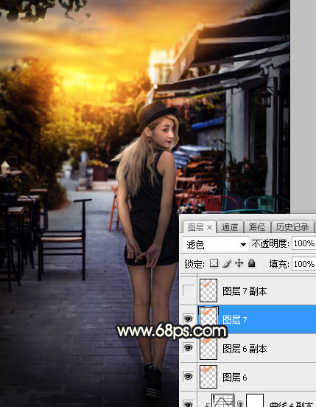
Task: Click the 填充 fill percentage field
Action: pos(303,264)
